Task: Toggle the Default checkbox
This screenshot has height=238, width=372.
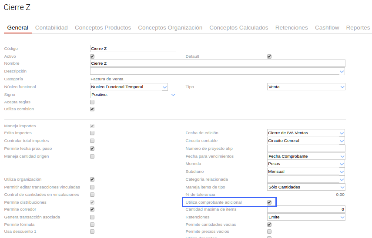Action: point(269,56)
